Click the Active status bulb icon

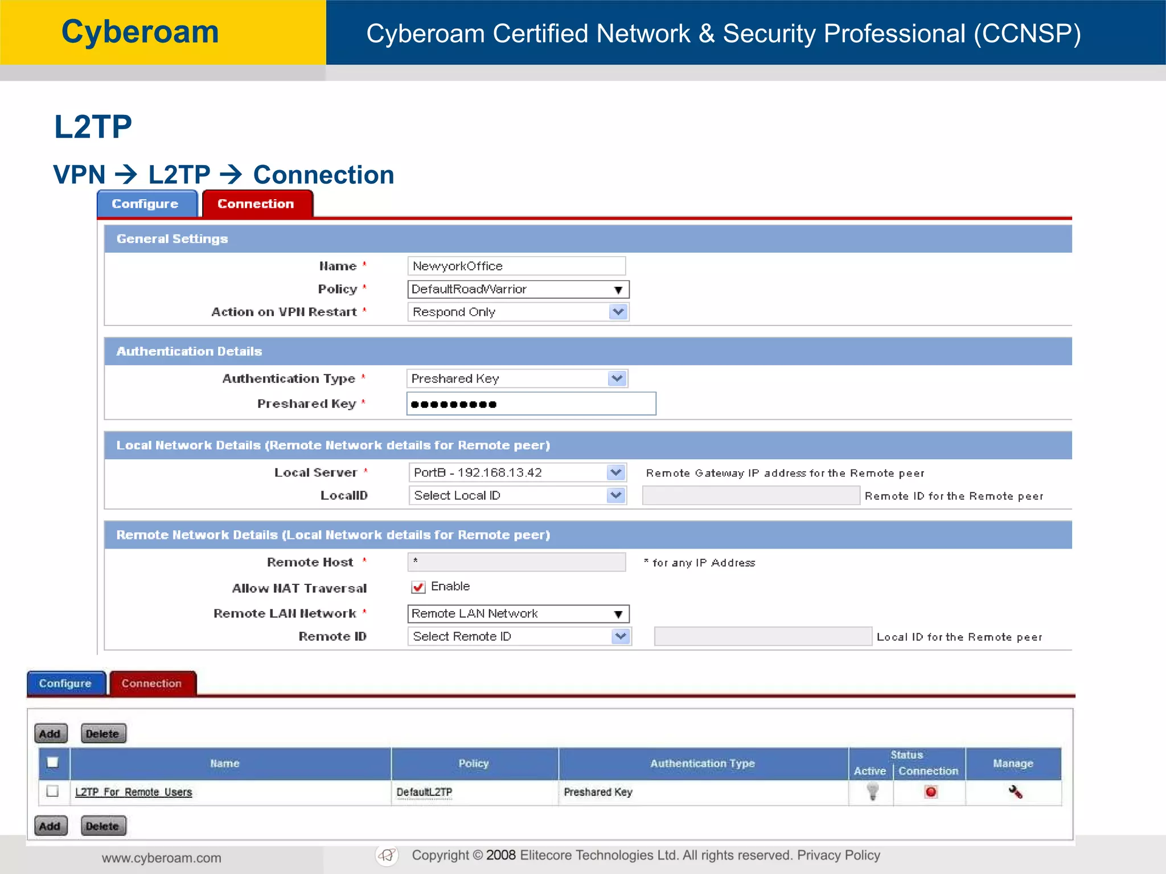872,791
